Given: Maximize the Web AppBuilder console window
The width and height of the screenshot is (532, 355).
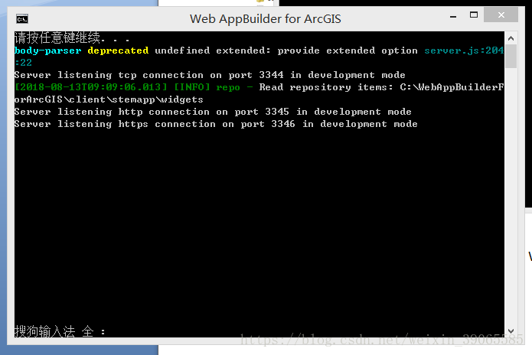Looking at the screenshot, I should (474, 15).
